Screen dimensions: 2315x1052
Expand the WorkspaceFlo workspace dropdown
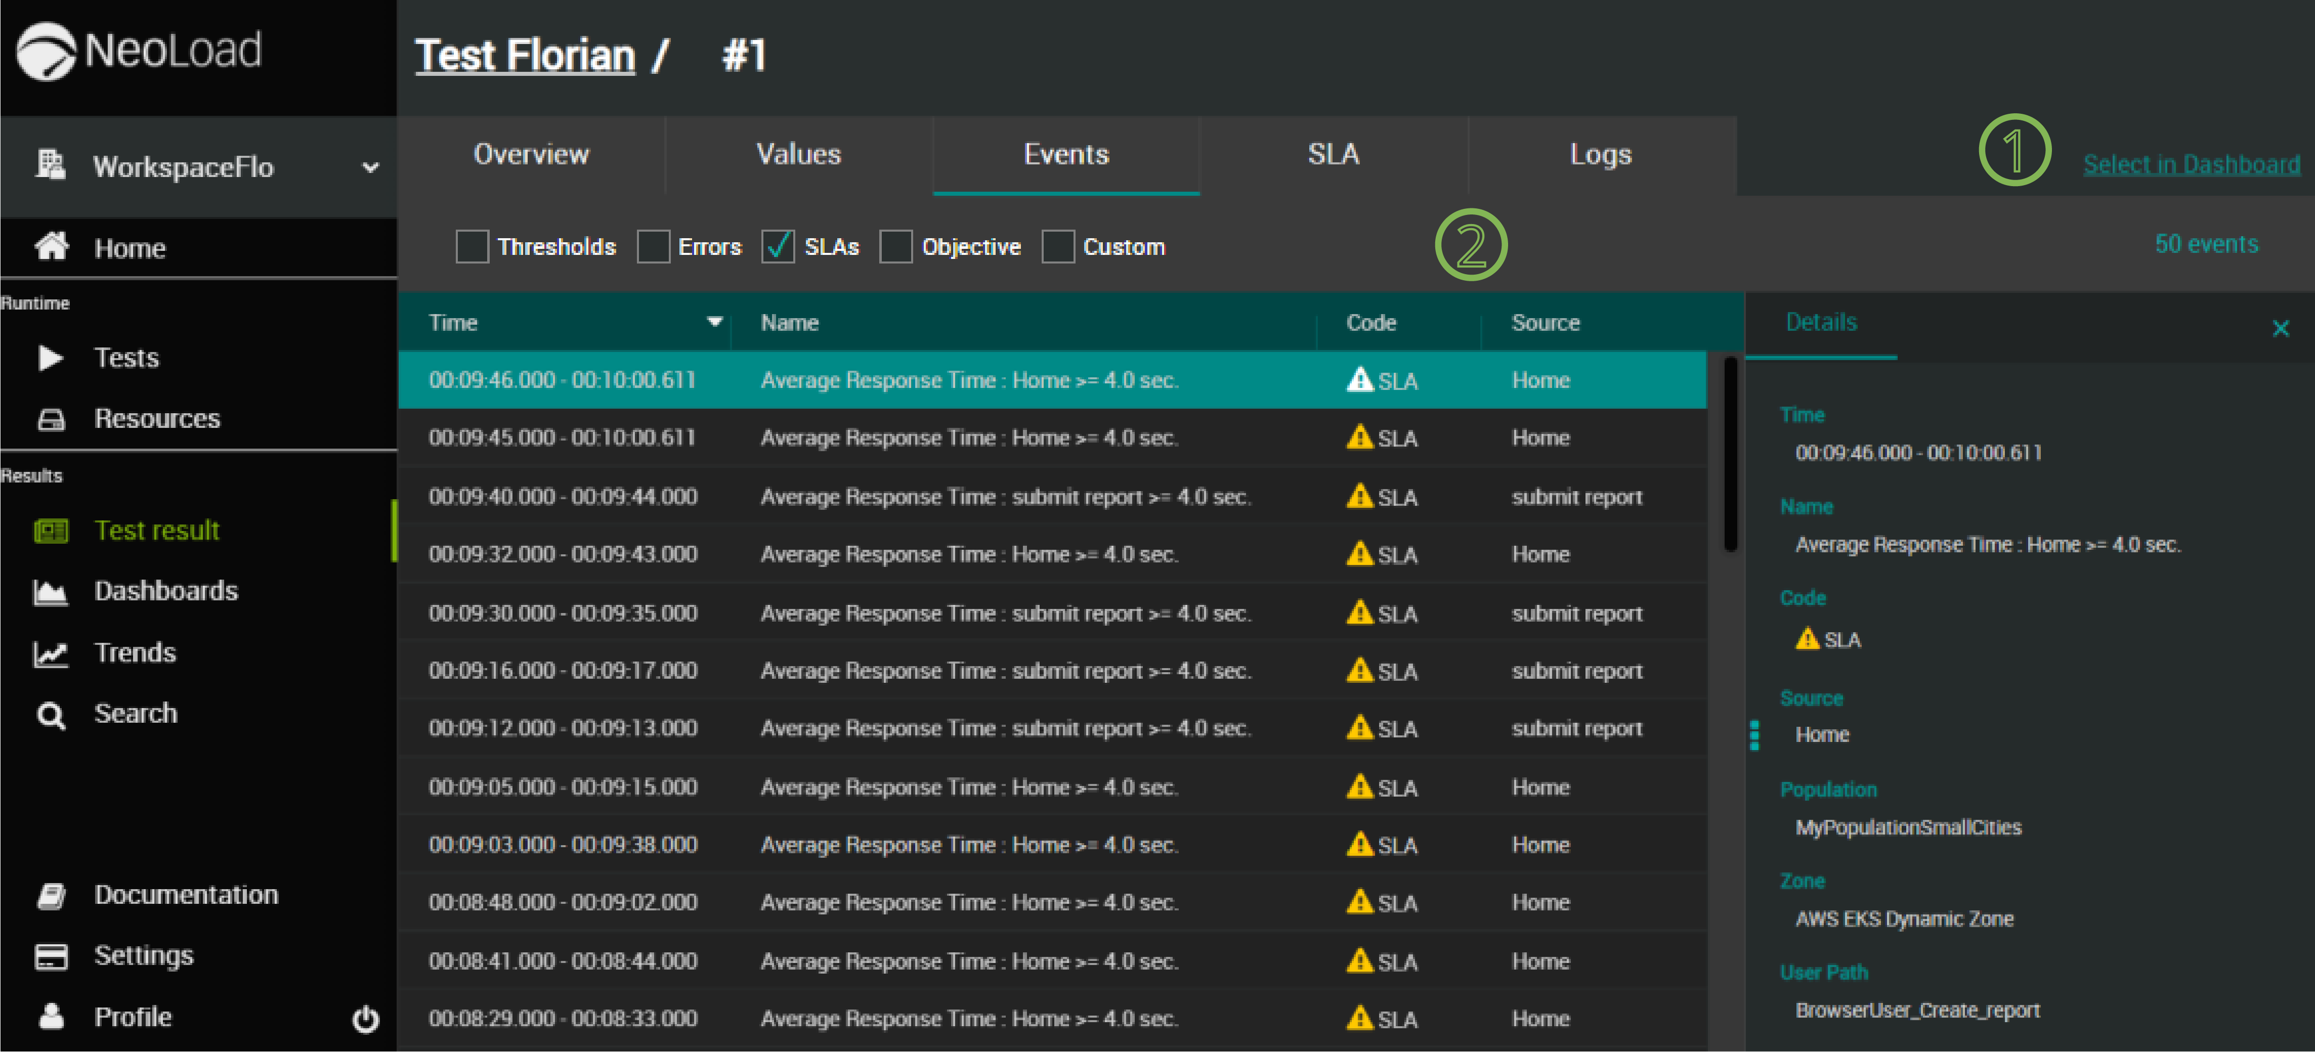(x=369, y=167)
